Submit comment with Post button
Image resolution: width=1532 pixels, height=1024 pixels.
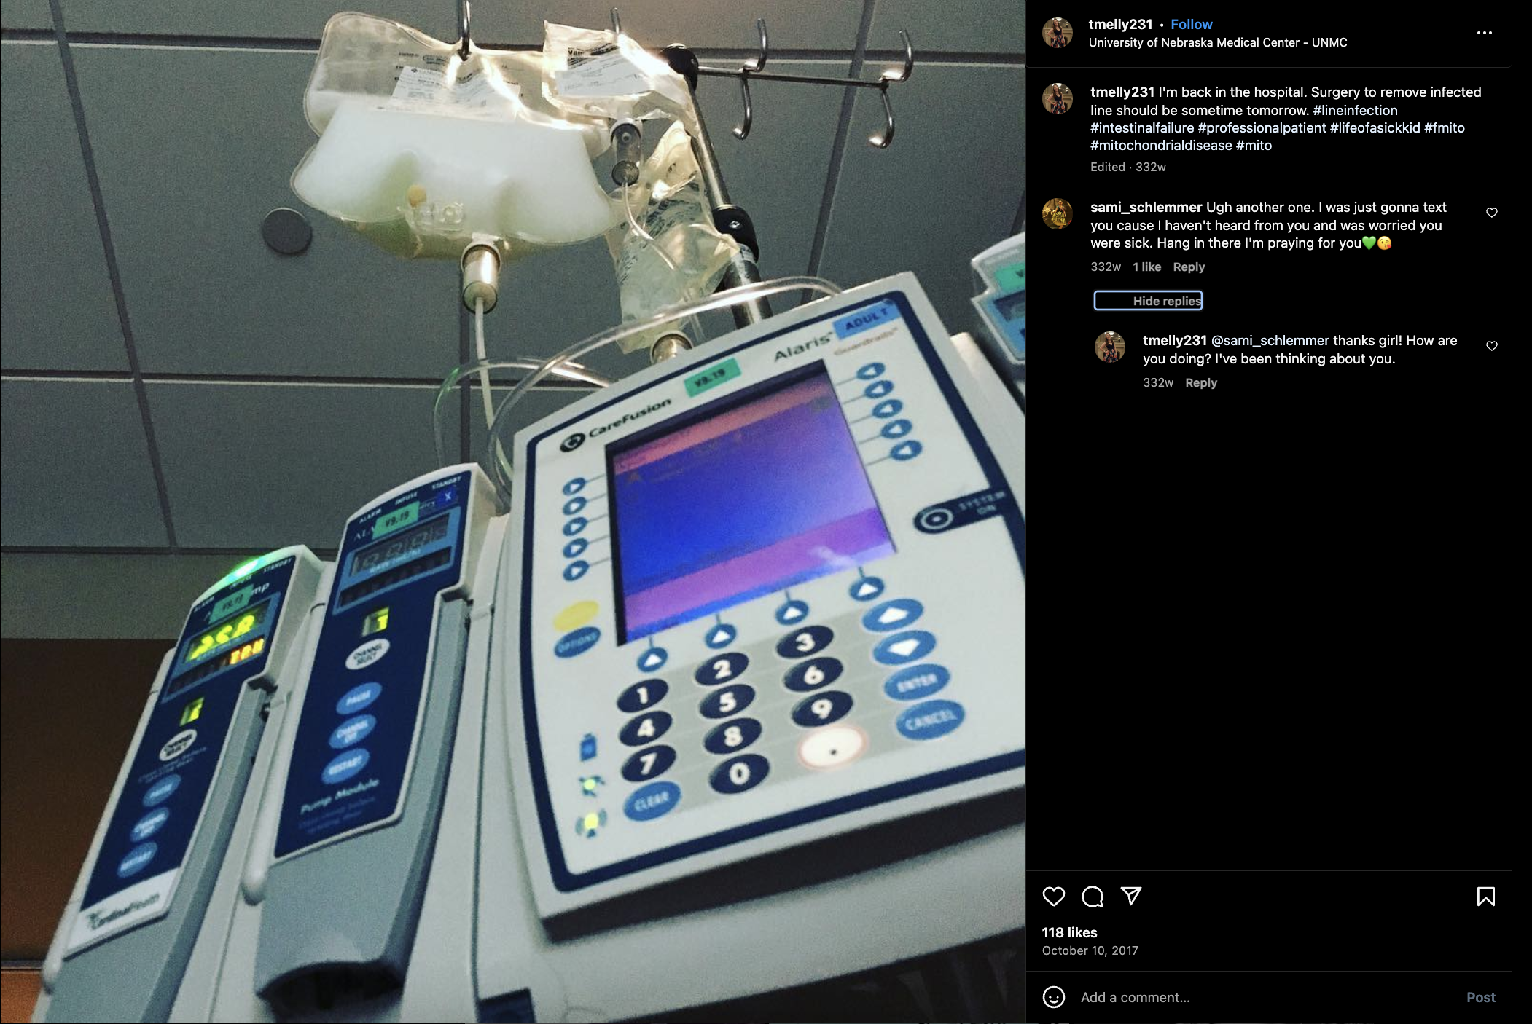coord(1480,998)
